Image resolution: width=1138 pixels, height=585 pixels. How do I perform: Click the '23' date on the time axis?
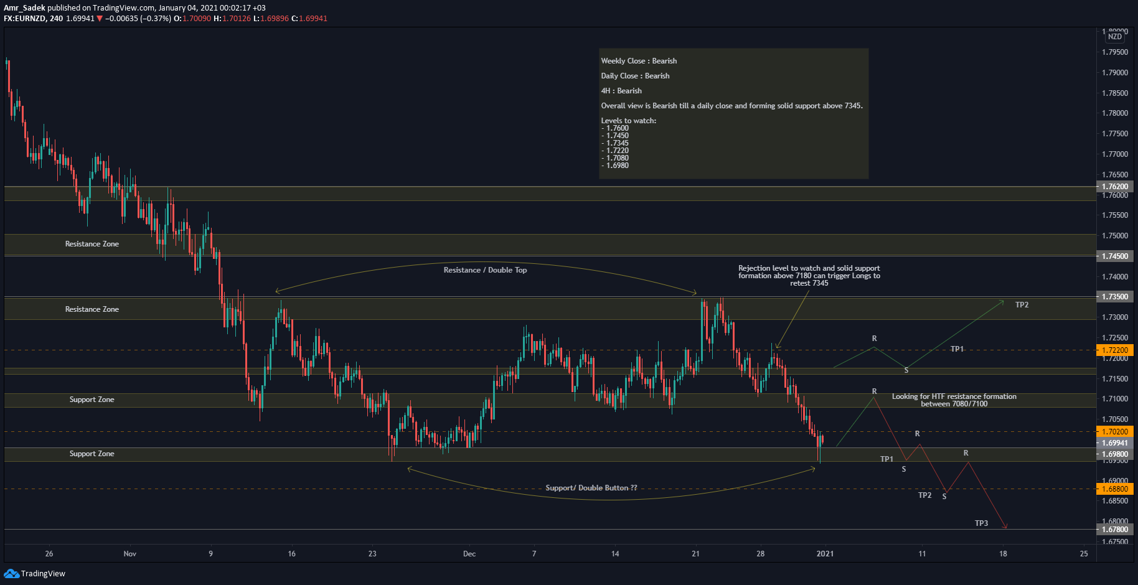click(372, 554)
